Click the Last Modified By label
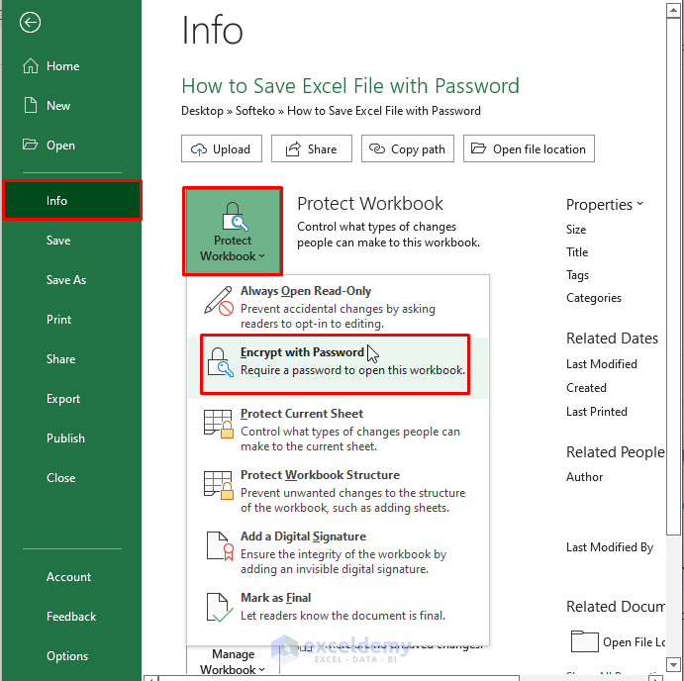The image size is (684, 681). 610,547
